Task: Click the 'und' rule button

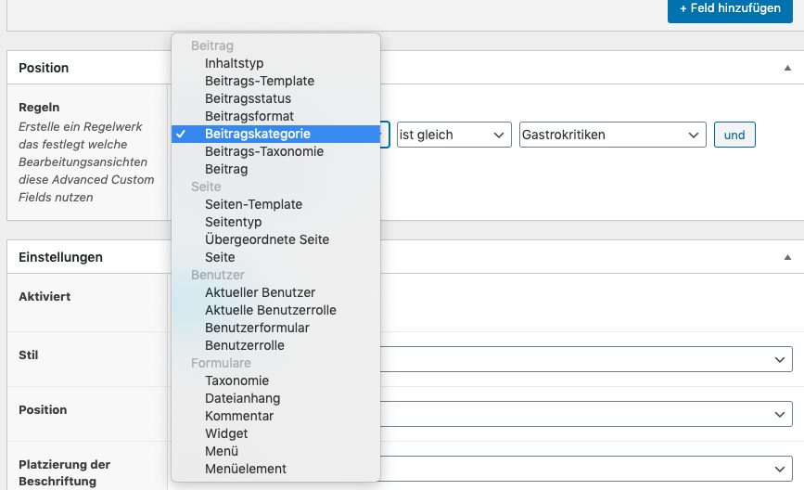Action: (x=734, y=135)
